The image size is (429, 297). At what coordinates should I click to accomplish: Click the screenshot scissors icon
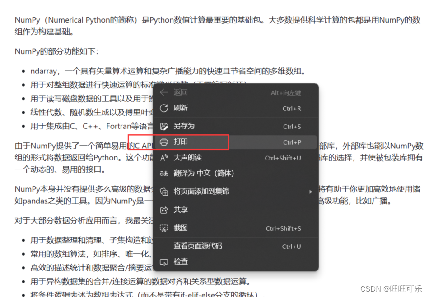164,228
